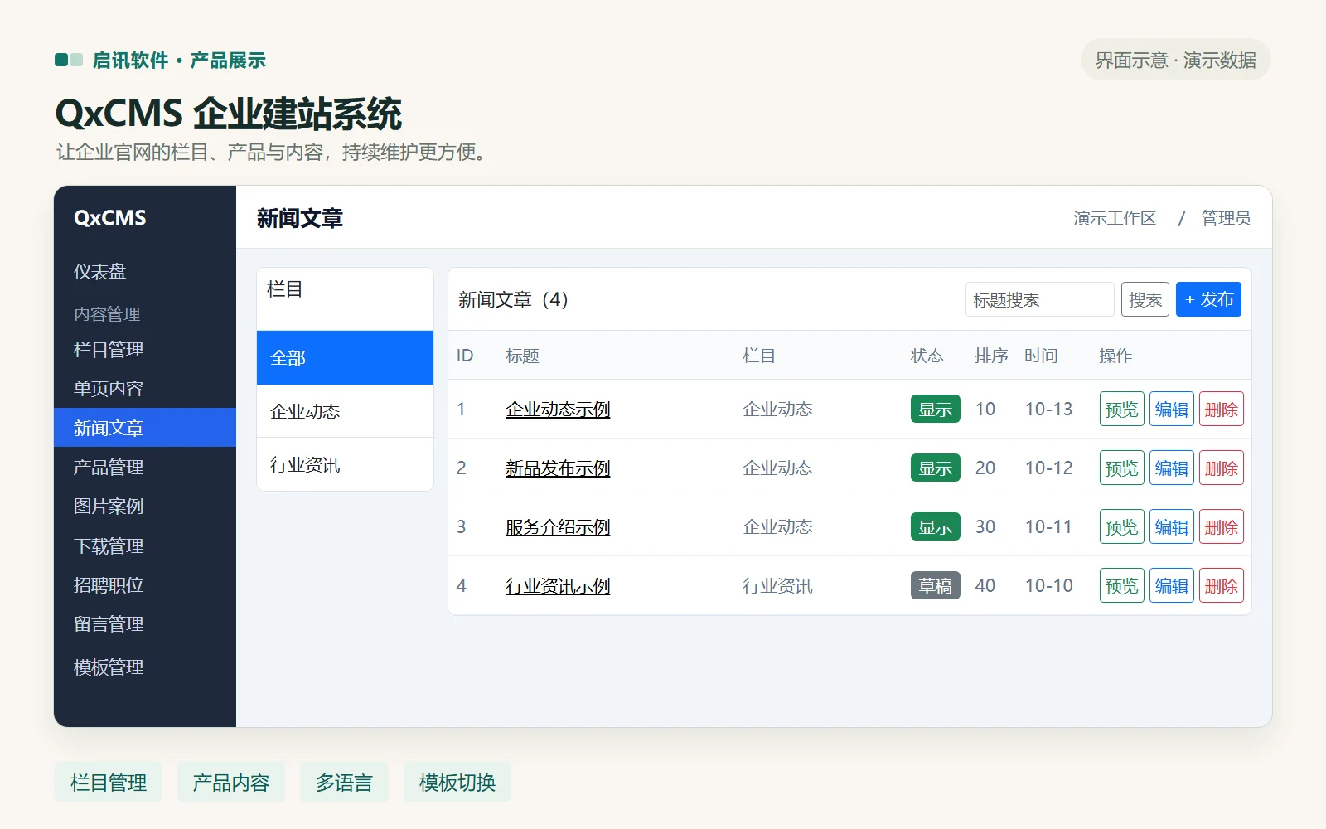Go to 栏目管理 in the sidebar
The image size is (1326, 829).
(x=145, y=350)
